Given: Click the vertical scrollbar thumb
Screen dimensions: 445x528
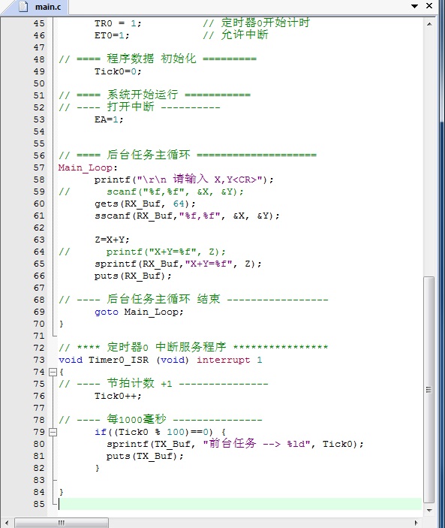Looking at the screenshot, I should 428,389.
